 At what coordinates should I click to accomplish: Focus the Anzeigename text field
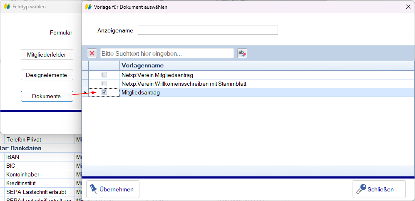pyautogui.click(x=208, y=30)
